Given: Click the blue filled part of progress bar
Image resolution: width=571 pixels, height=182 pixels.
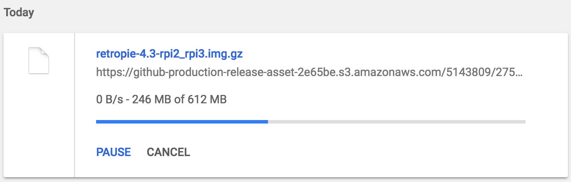Looking at the screenshot, I should tap(181, 121).
